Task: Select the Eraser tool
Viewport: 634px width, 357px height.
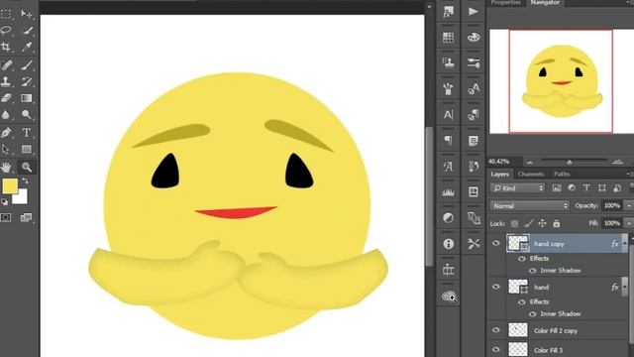Action: (6, 98)
